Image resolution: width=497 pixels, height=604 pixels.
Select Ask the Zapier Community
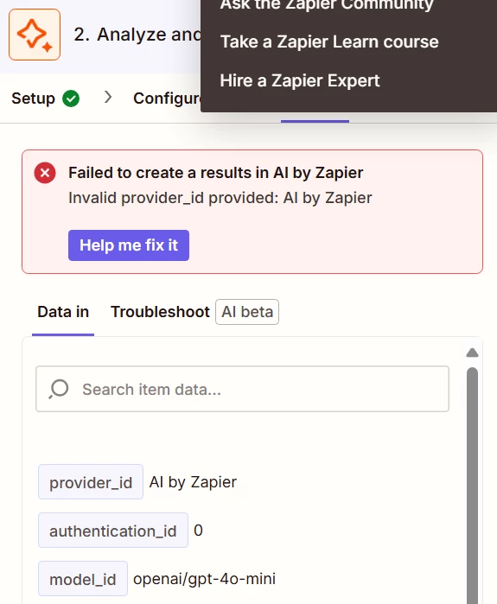[327, 6]
